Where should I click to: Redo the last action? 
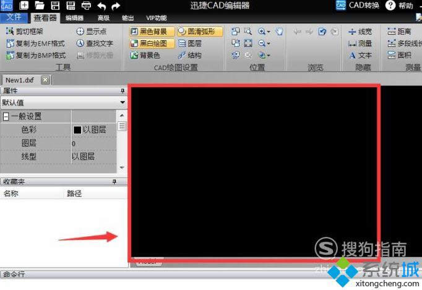pos(116,6)
